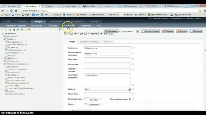Image resolution: width=206 pixels, height=115 pixels.
Task: Open the Отчеты menu
Action: (95, 22)
